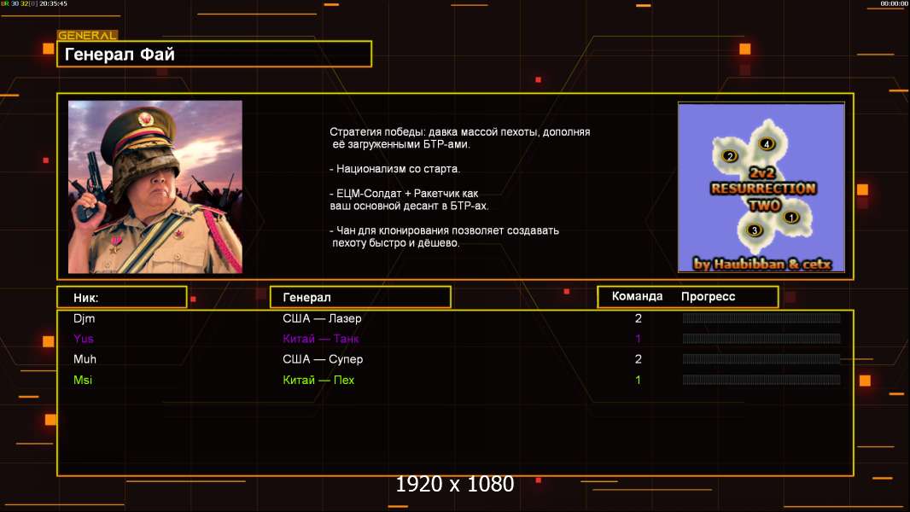Click 'Китай — Танк' general entry
This screenshot has width=910, height=512.
(x=320, y=339)
